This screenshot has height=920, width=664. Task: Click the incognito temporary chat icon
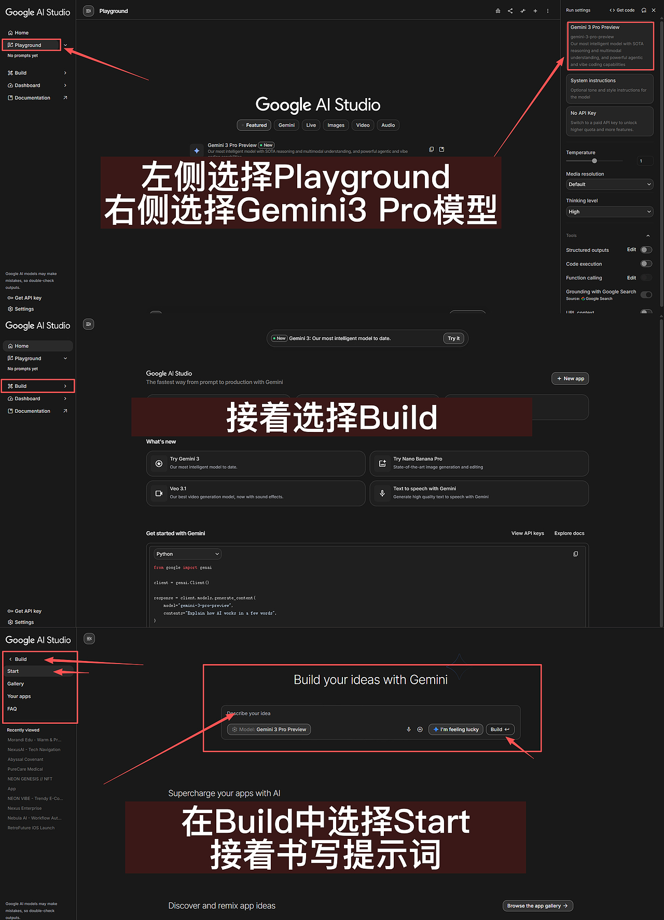click(x=498, y=11)
